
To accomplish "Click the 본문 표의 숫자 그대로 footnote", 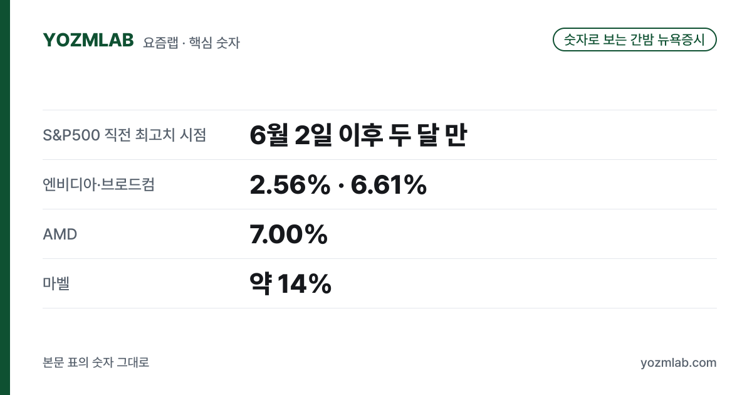I will (96, 362).
